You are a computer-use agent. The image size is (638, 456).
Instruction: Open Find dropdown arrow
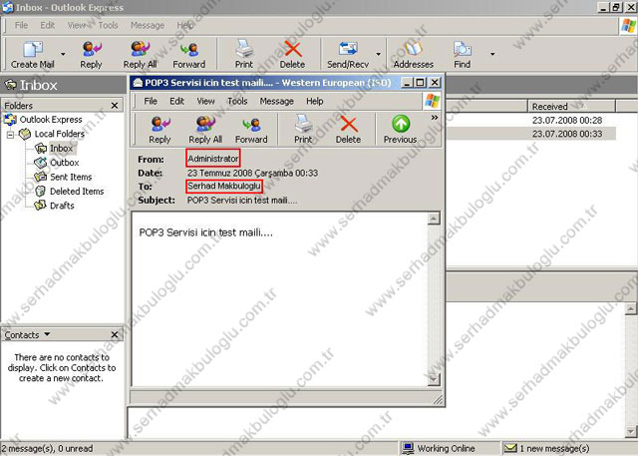click(x=492, y=54)
